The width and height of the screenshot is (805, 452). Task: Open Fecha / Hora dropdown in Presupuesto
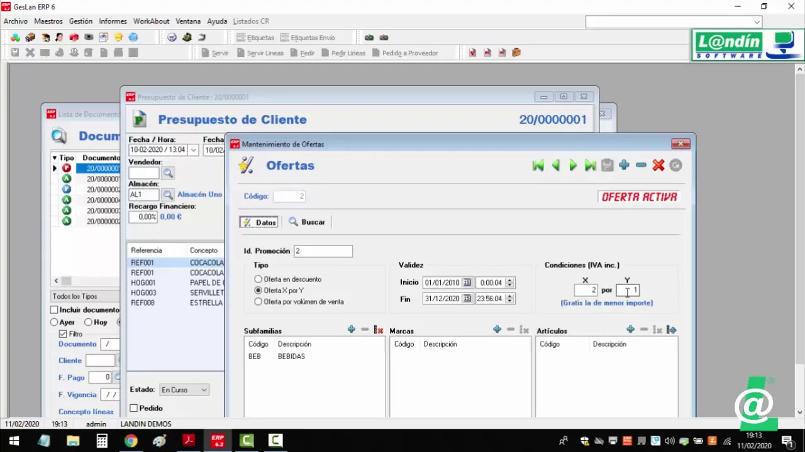(193, 150)
